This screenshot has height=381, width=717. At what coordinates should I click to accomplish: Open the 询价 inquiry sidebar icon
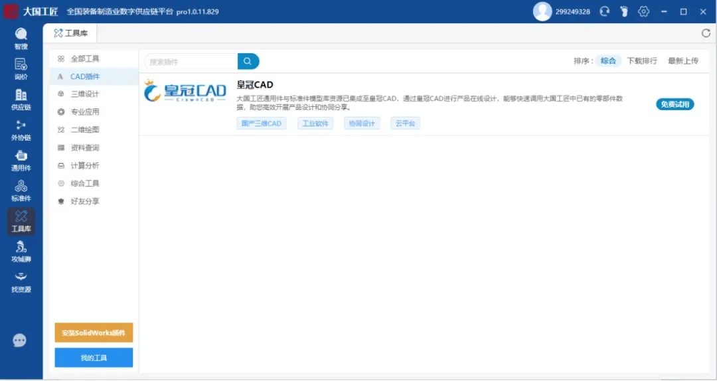(x=21, y=68)
